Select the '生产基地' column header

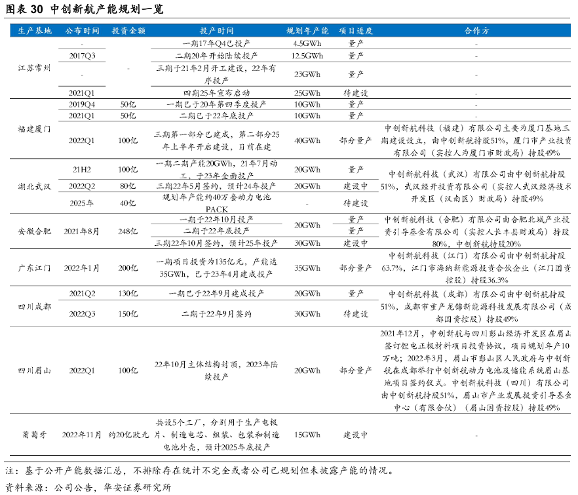tap(35, 31)
